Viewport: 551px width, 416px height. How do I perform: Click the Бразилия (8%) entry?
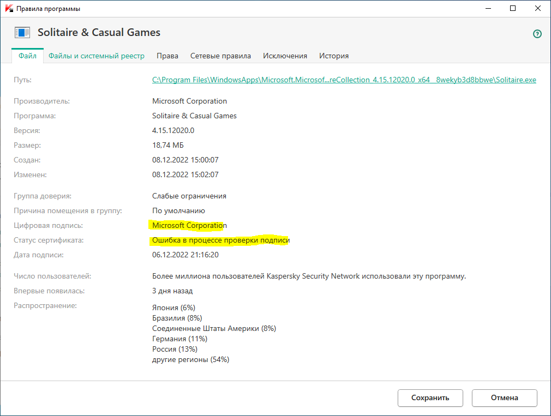pos(177,318)
